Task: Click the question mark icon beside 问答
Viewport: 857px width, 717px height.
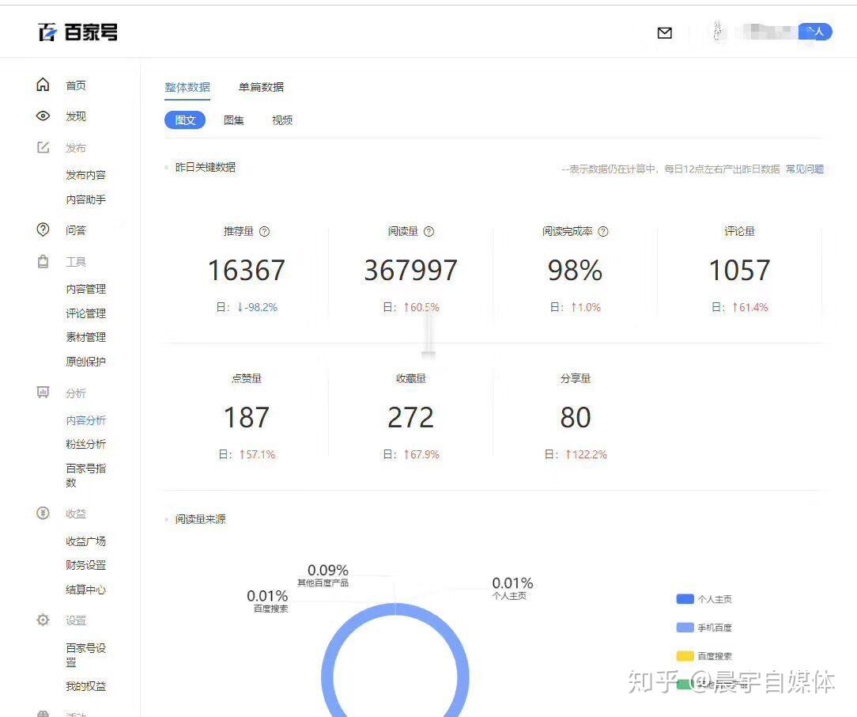Action: click(43, 230)
